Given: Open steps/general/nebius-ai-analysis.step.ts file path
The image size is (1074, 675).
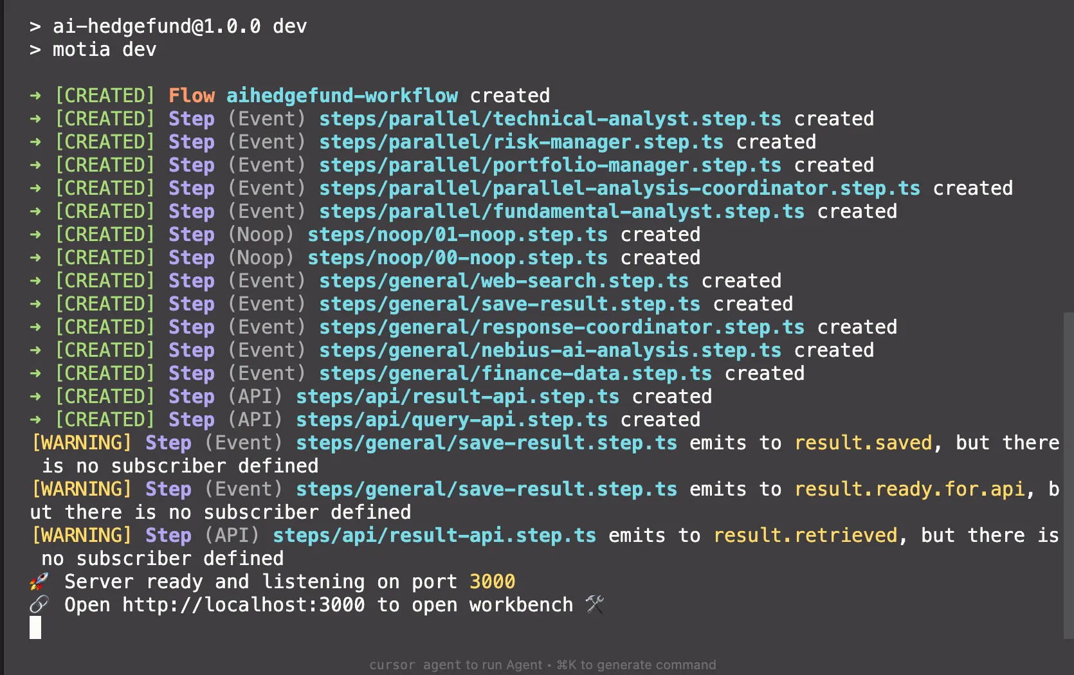Looking at the screenshot, I should click(x=550, y=350).
